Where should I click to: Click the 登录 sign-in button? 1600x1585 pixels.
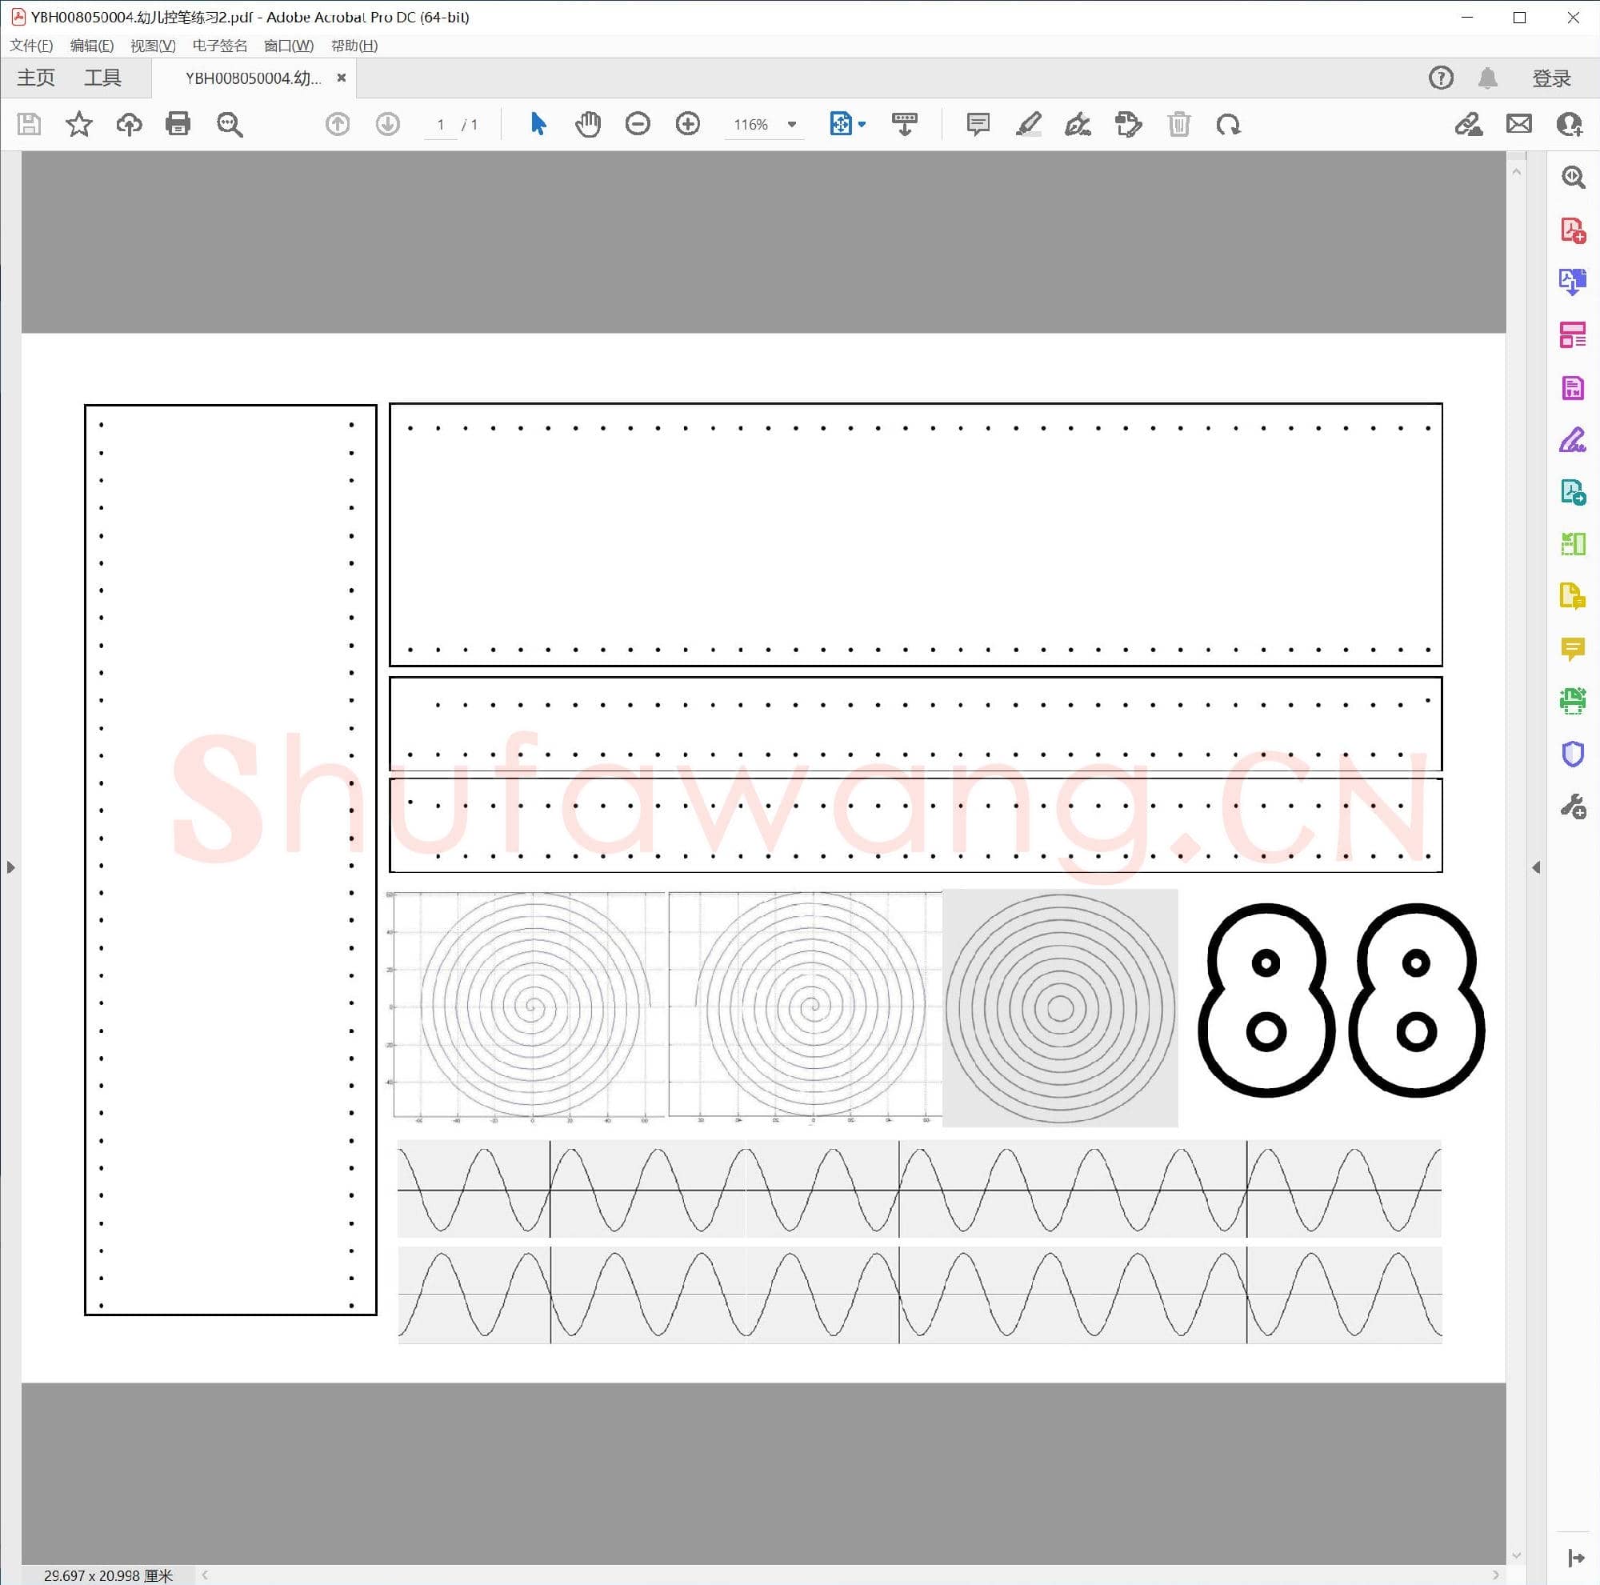coord(1550,78)
